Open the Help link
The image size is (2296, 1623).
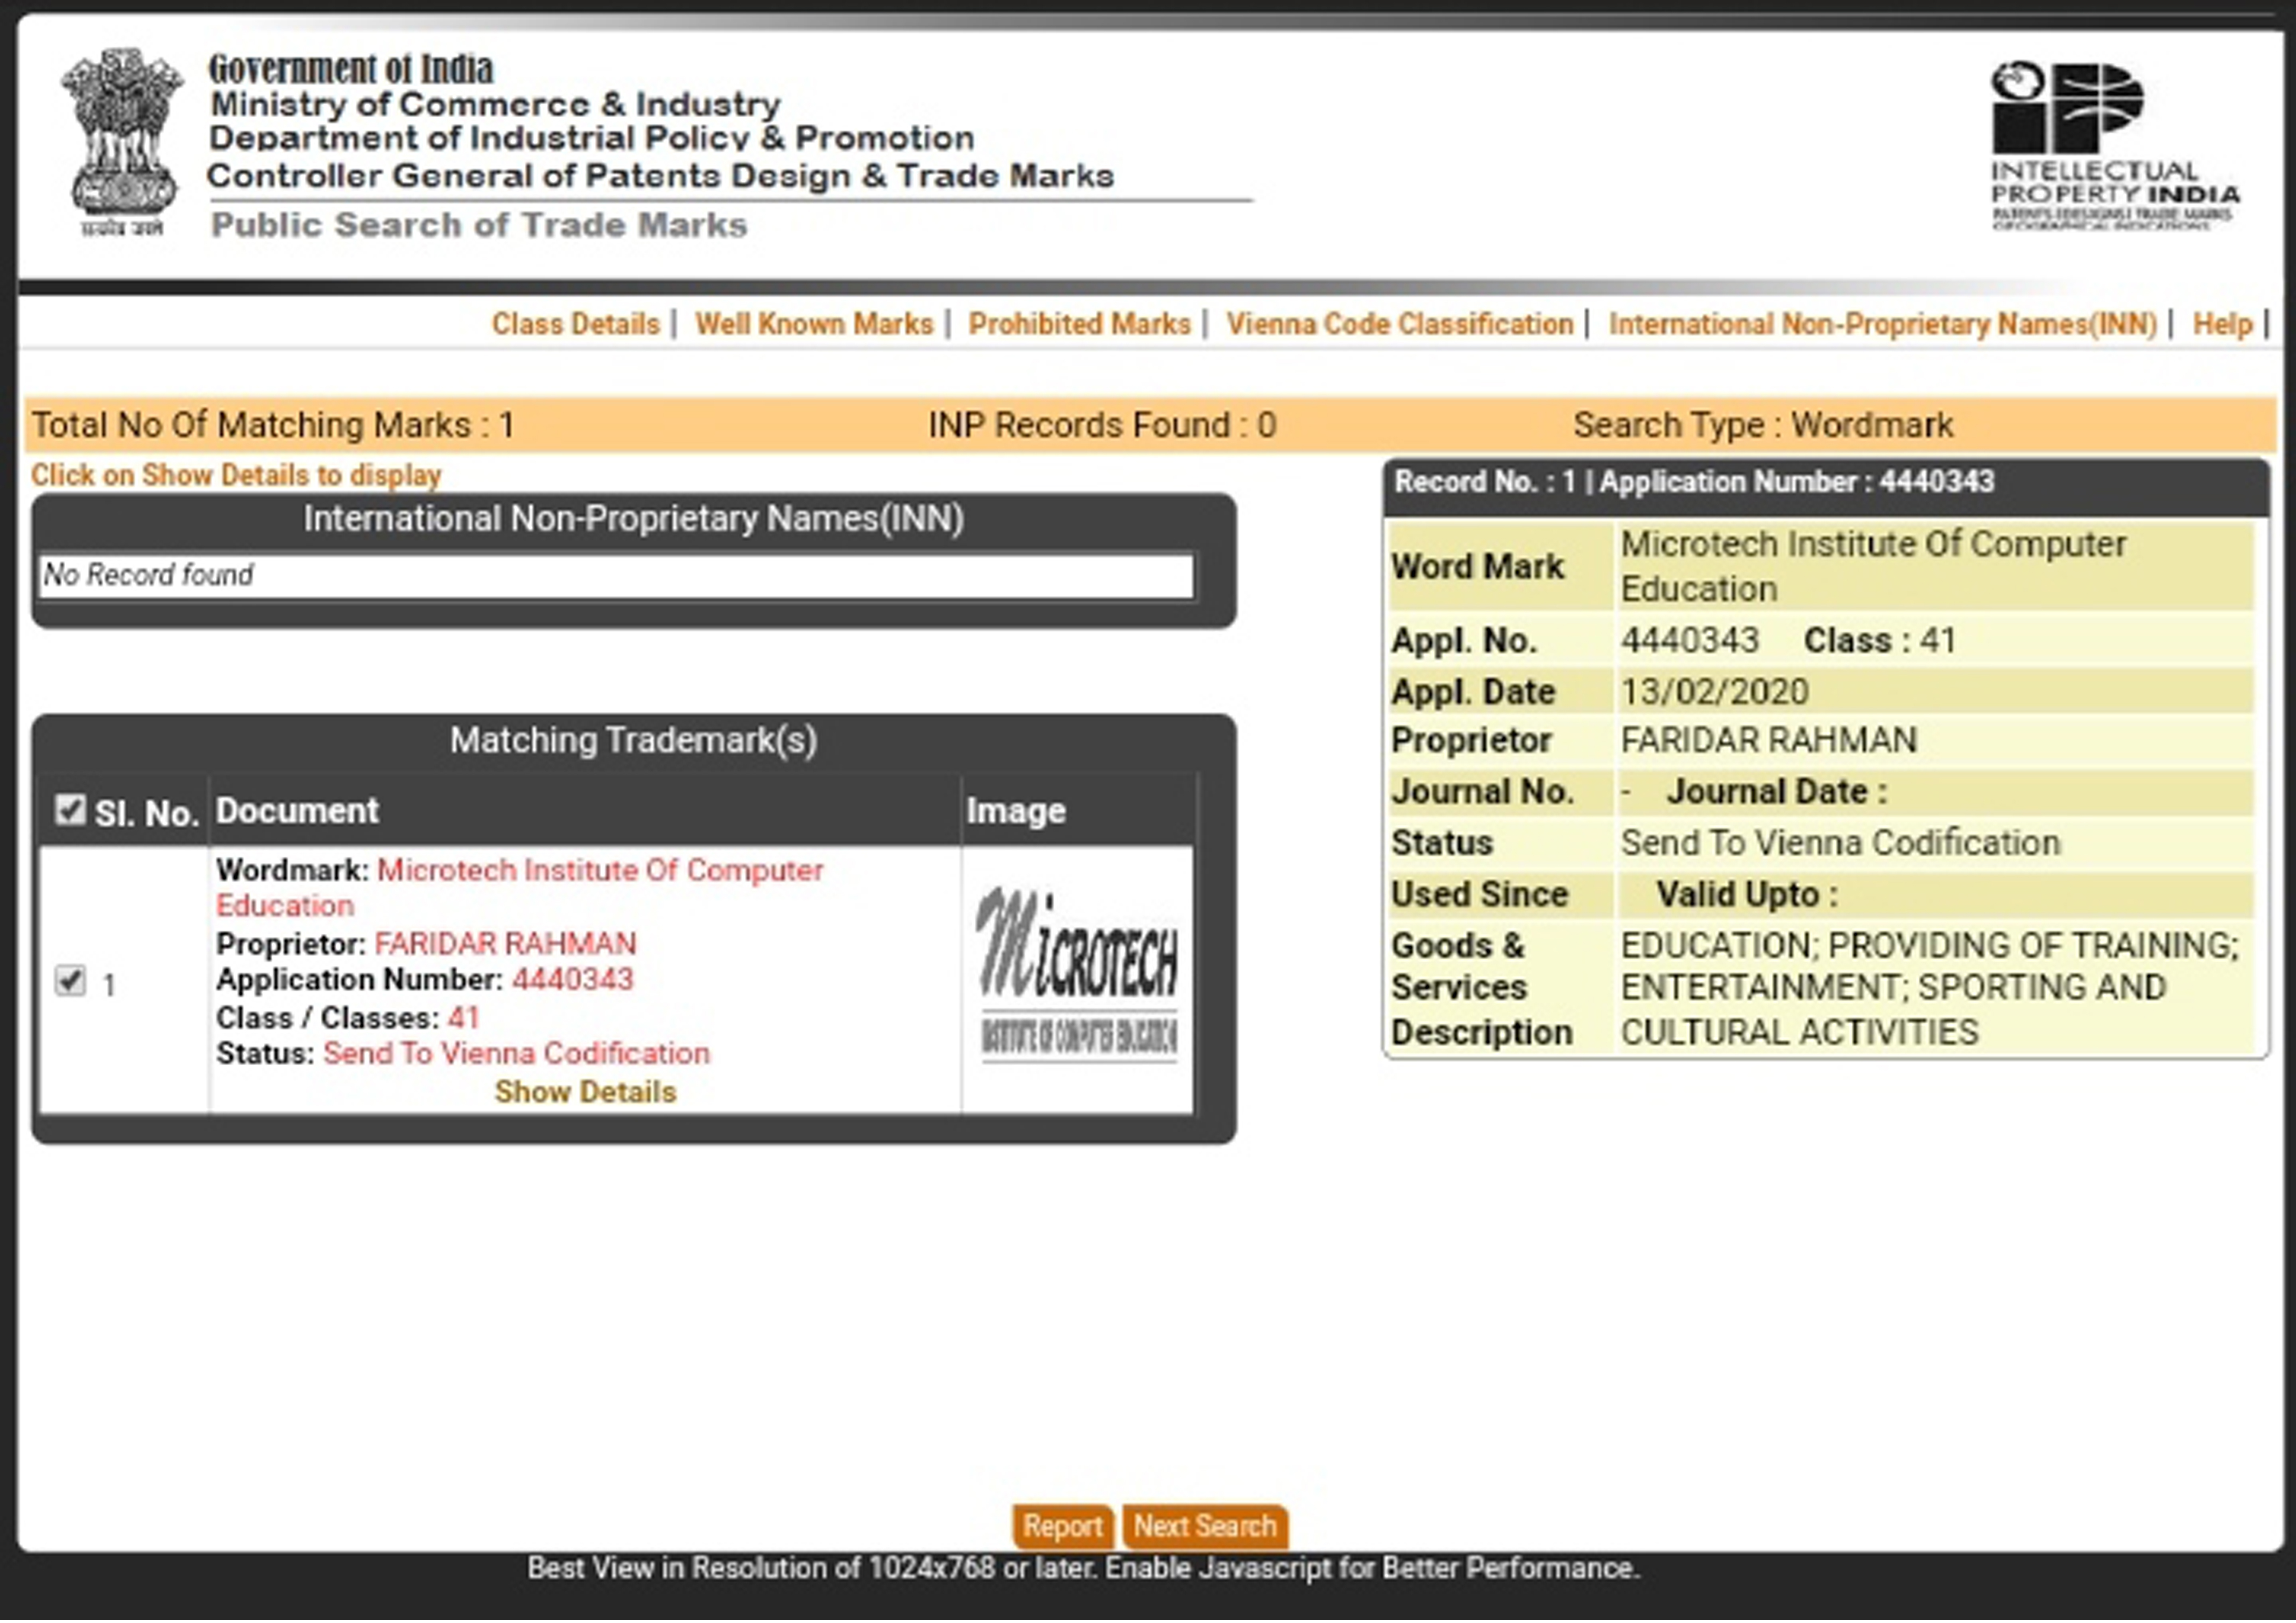coord(2223,325)
